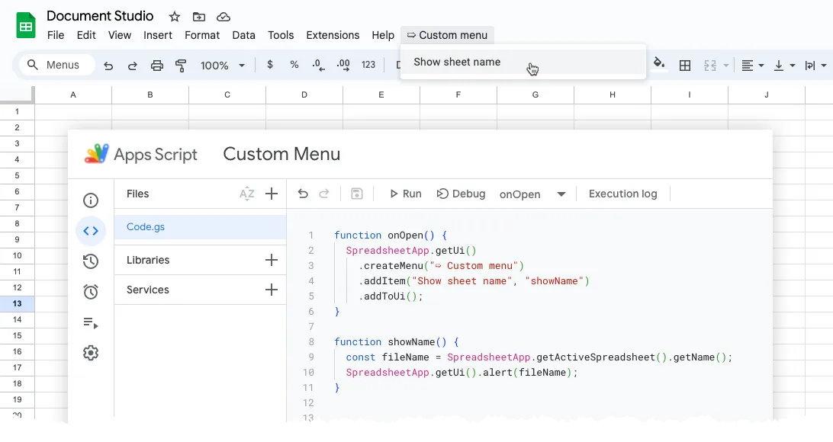This screenshot has width=833, height=442.
Task: Open the Apps Script Editor code icon
Action: click(x=91, y=230)
